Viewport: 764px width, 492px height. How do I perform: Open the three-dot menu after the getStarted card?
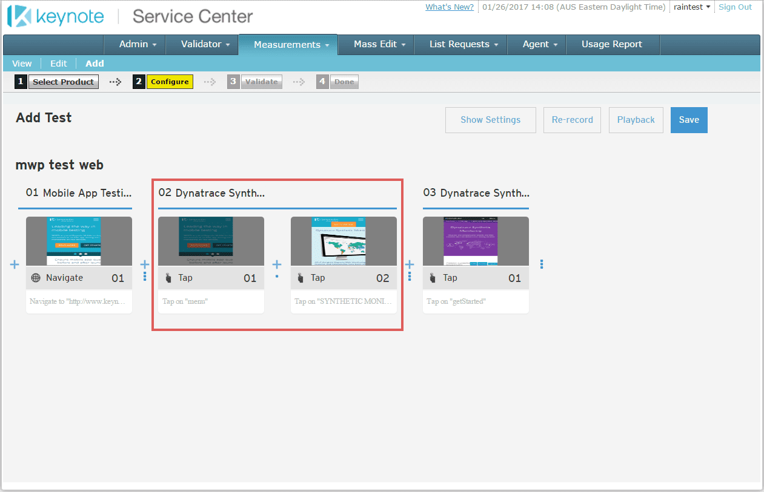pyautogui.click(x=542, y=264)
